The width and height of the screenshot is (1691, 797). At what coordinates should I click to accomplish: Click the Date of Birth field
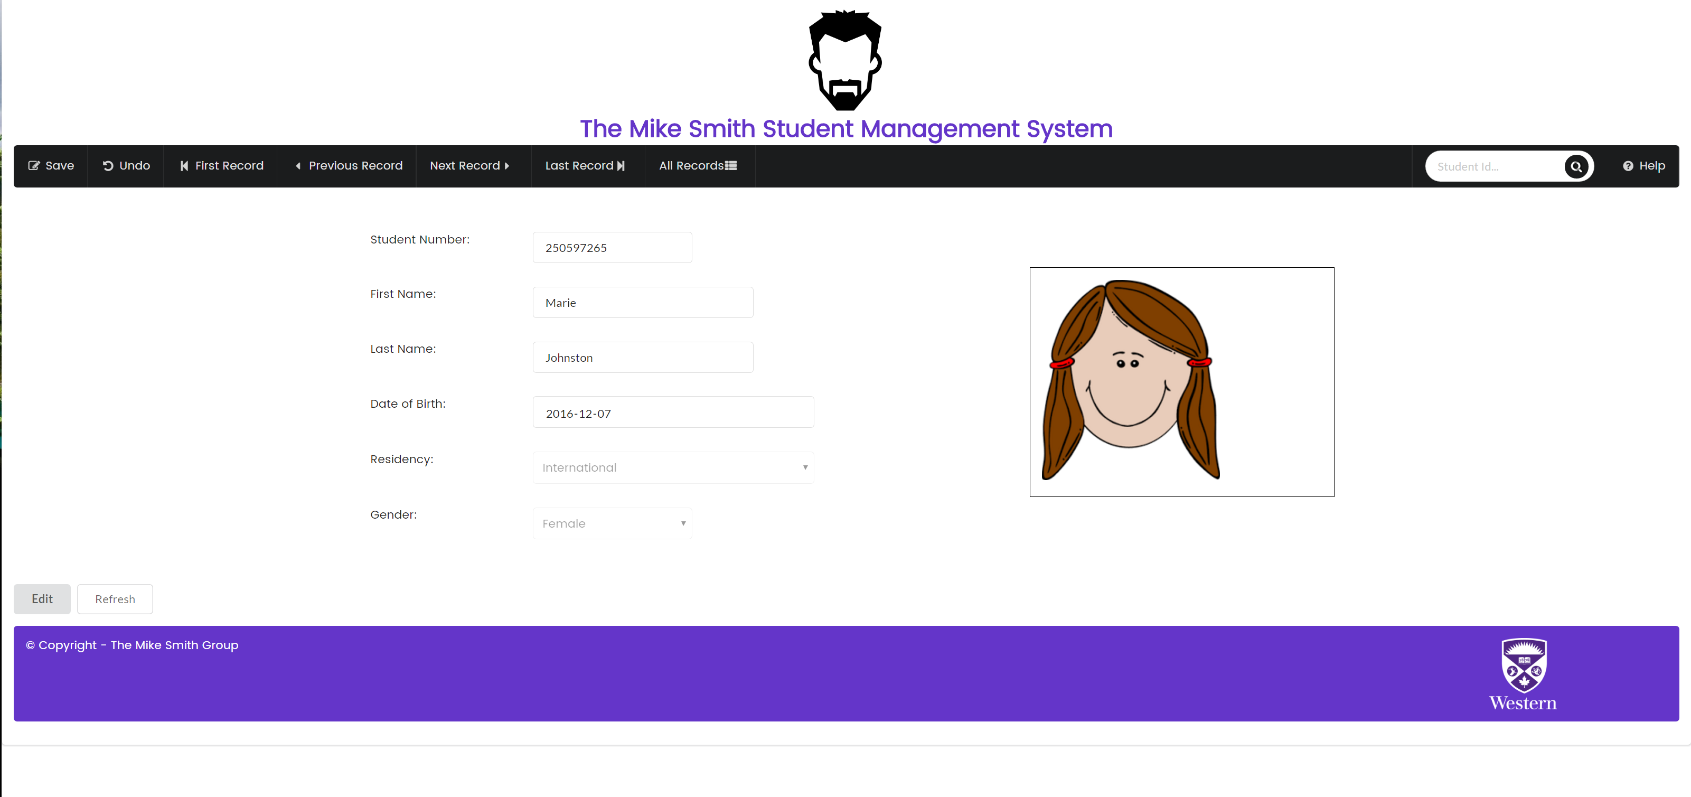click(673, 413)
